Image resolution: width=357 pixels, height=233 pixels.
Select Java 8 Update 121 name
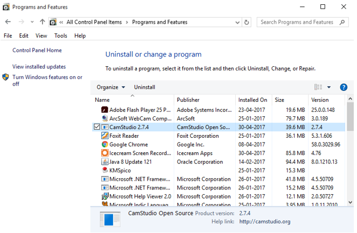point(130,162)
